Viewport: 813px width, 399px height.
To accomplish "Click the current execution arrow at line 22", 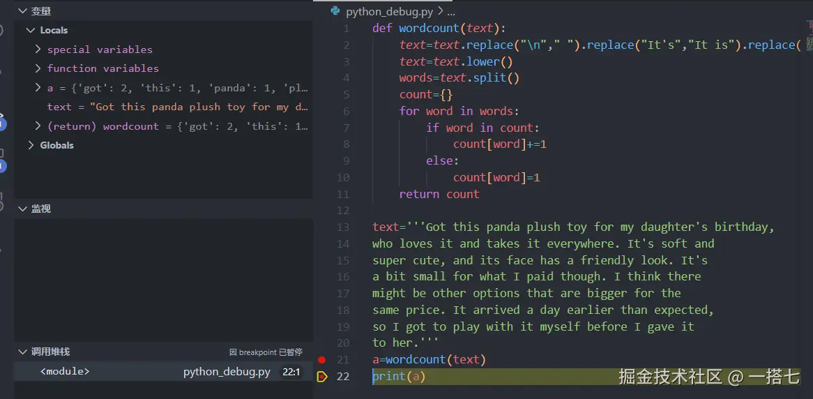I will [322, 376].
